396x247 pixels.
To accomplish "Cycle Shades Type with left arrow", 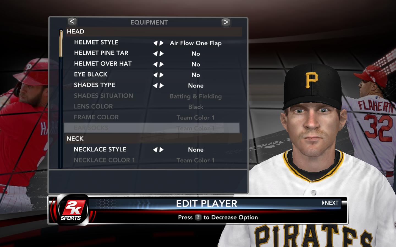I will click(x=155, y=86).
